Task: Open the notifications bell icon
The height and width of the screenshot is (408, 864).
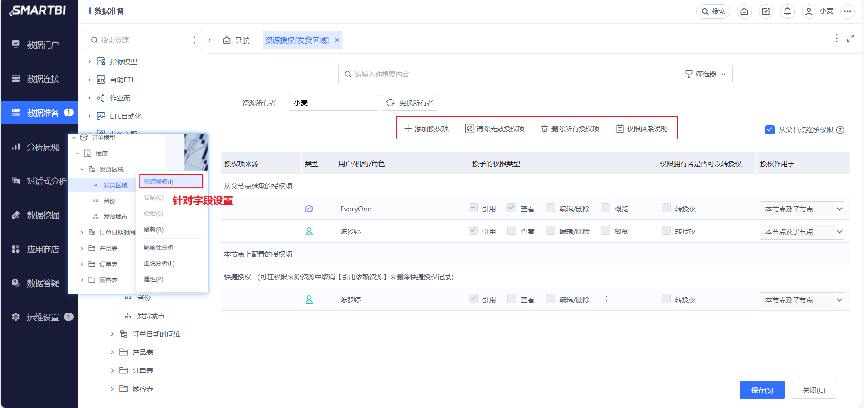Action: click(x=787, y=11)
